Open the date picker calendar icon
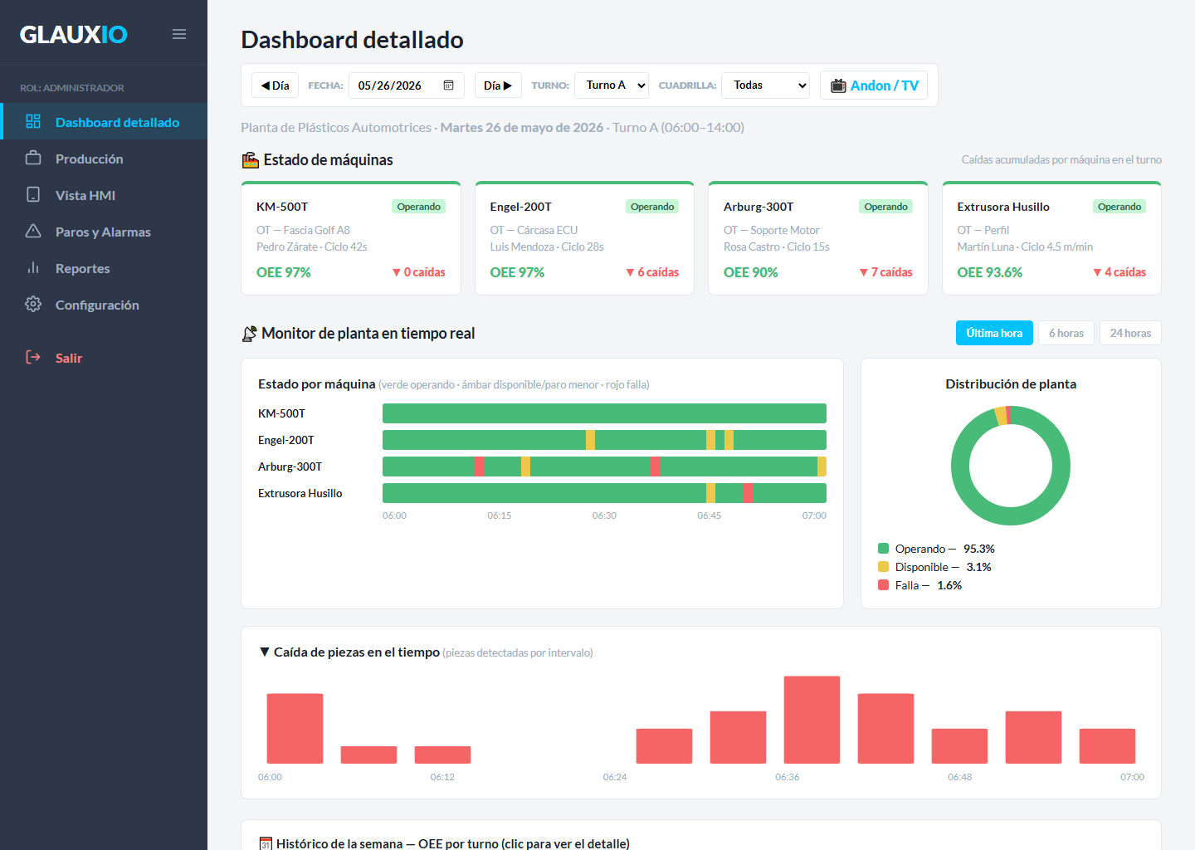 (449, 85)
